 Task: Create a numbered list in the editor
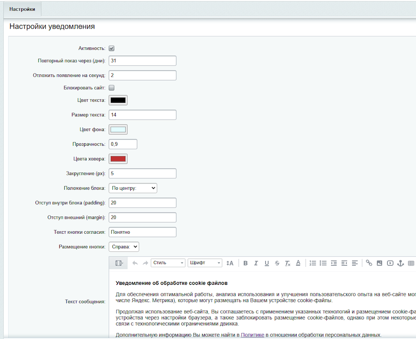(313, 263)
